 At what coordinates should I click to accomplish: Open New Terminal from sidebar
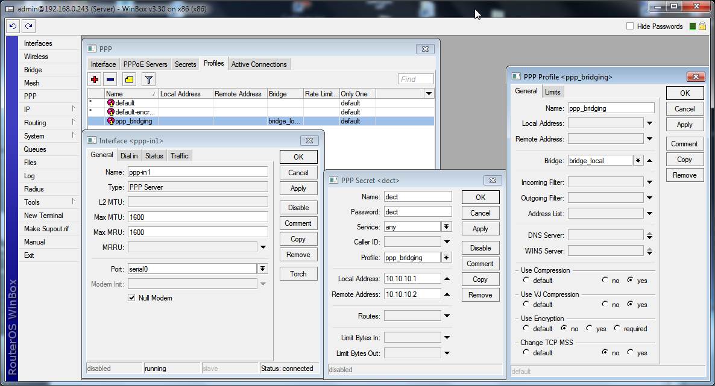pos(43,216)
